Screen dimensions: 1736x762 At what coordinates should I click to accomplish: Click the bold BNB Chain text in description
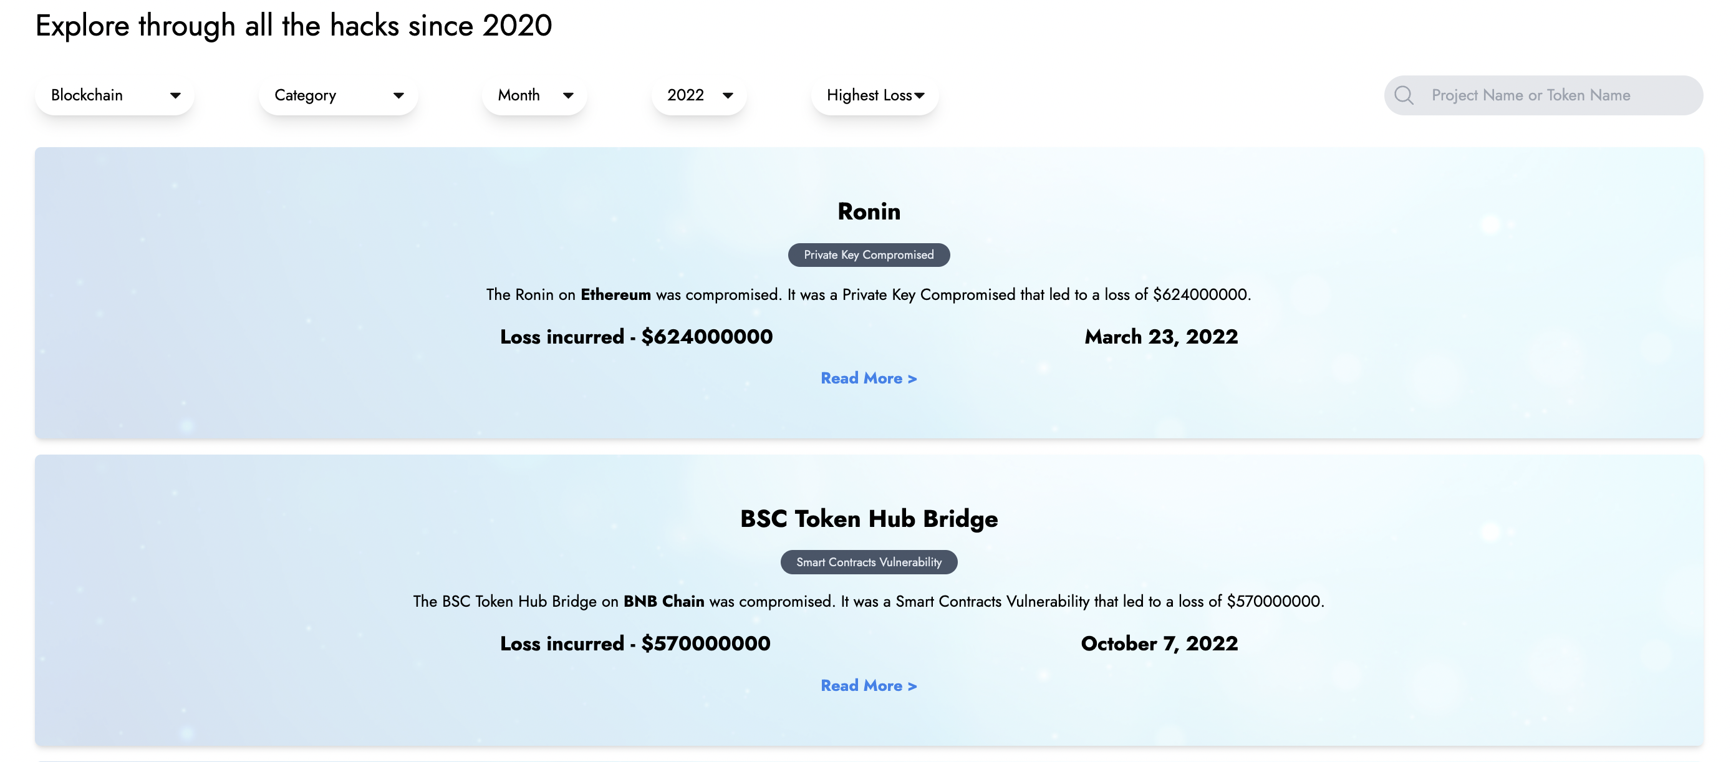[x=663, y=601]
